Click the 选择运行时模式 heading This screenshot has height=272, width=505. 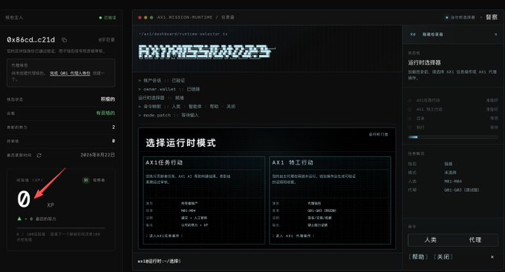[x=180, y=143]
